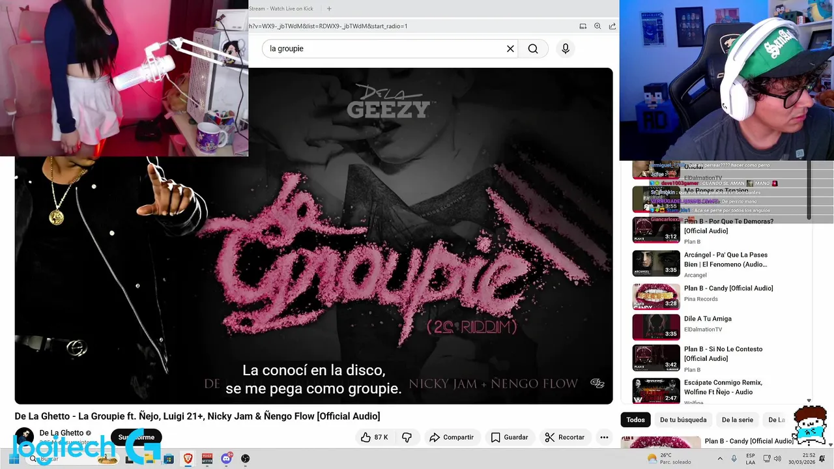Click the Recortar button
The width and height of the screenshot is (834, 469).
pyautogui.click(x=564, y=437)
